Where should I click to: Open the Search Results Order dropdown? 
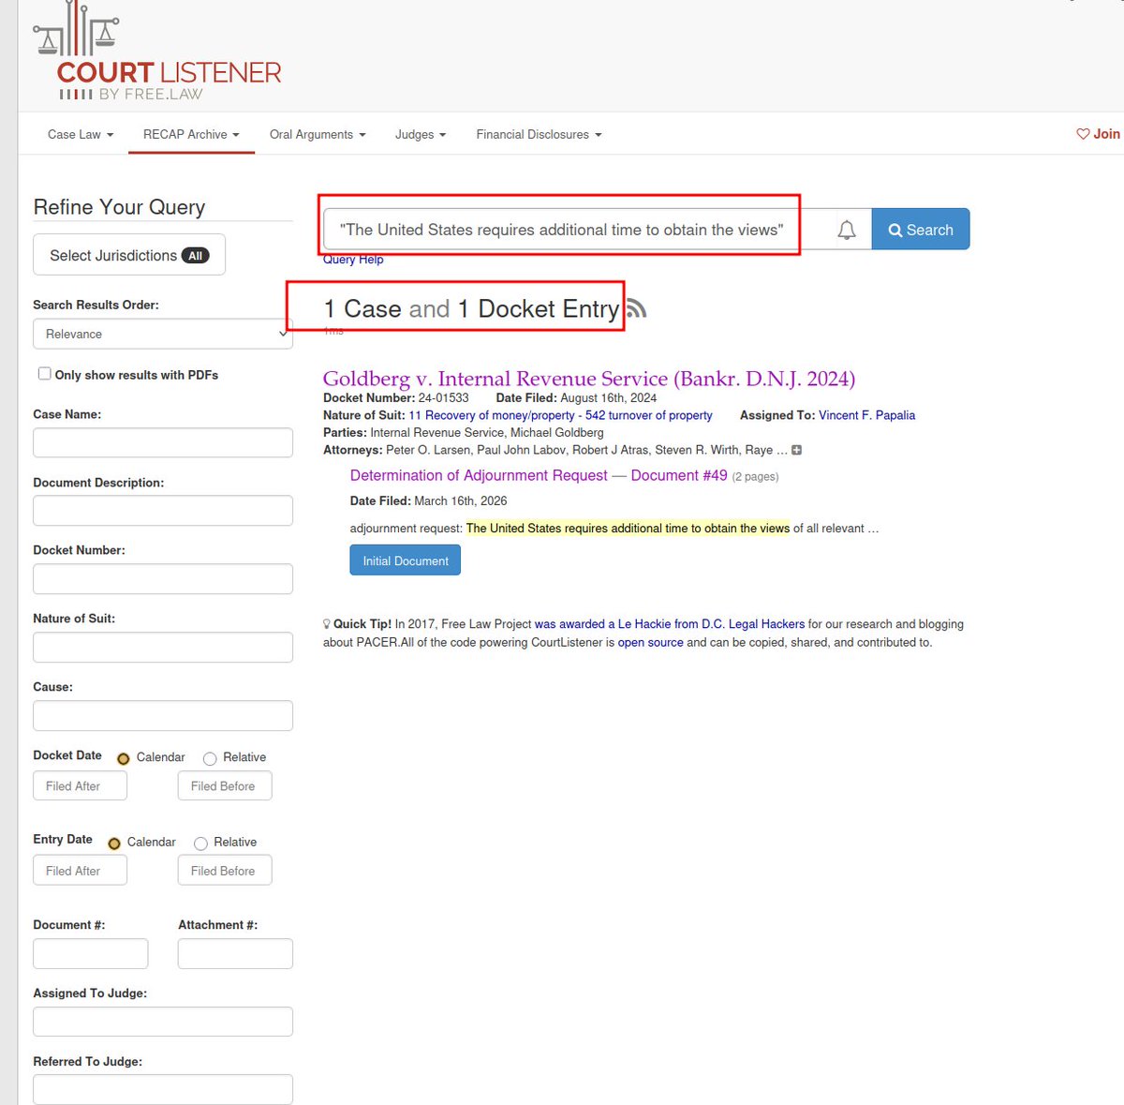[x=163, y=334]
